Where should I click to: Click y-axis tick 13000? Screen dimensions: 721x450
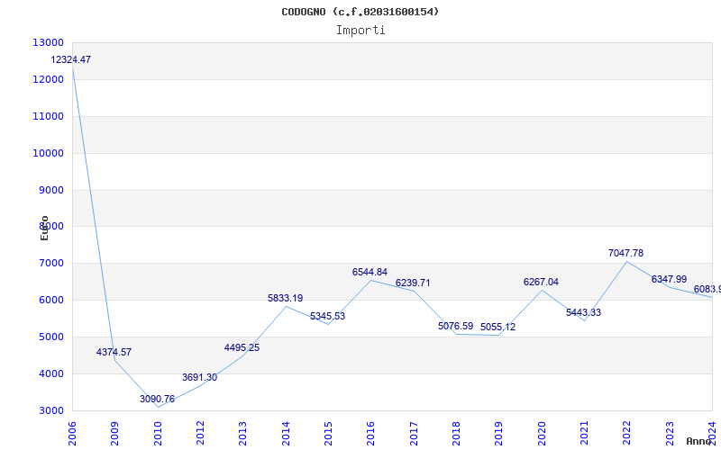(x=49, y=42)
